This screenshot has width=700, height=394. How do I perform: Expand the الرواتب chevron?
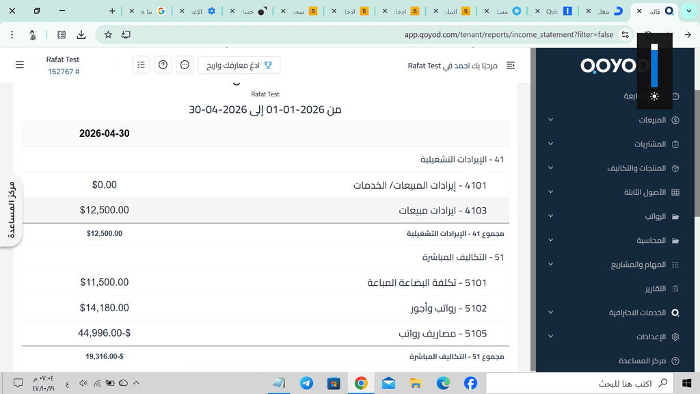[x=550, y=216]
